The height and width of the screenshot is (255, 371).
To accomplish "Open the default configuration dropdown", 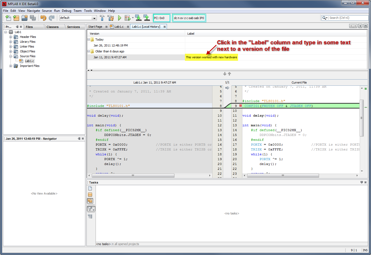I will 94,18.
